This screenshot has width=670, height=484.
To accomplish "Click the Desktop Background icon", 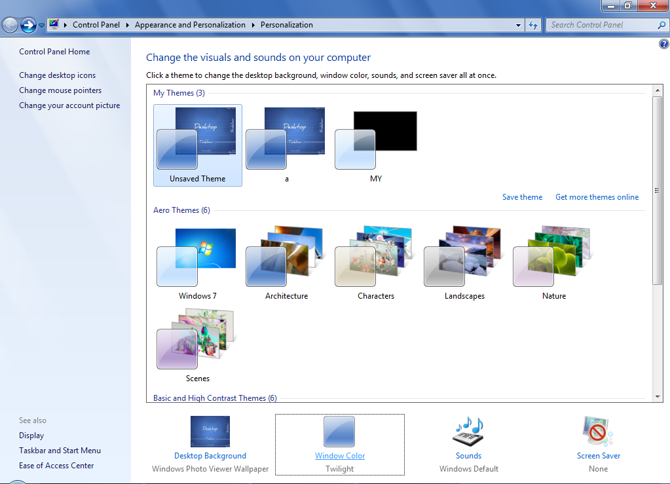I will coord(210,432).
